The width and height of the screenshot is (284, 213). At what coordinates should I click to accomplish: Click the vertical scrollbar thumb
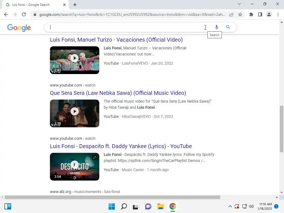tap(282, 129)
